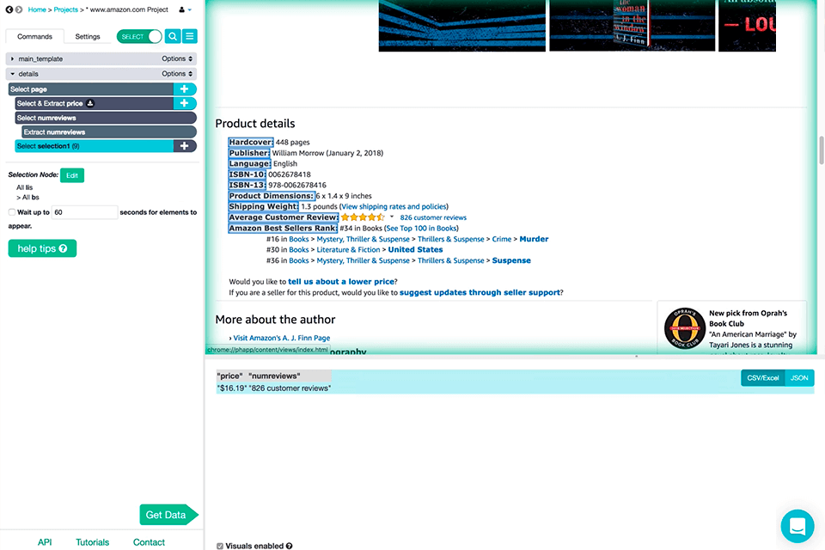Click the page vertical scrollbar thumb
The height and width of the screenshot is (550, 825).
tap(821, 150)
